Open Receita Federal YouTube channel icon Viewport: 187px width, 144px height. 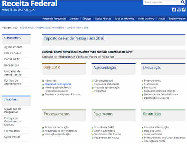pos(179,10)
